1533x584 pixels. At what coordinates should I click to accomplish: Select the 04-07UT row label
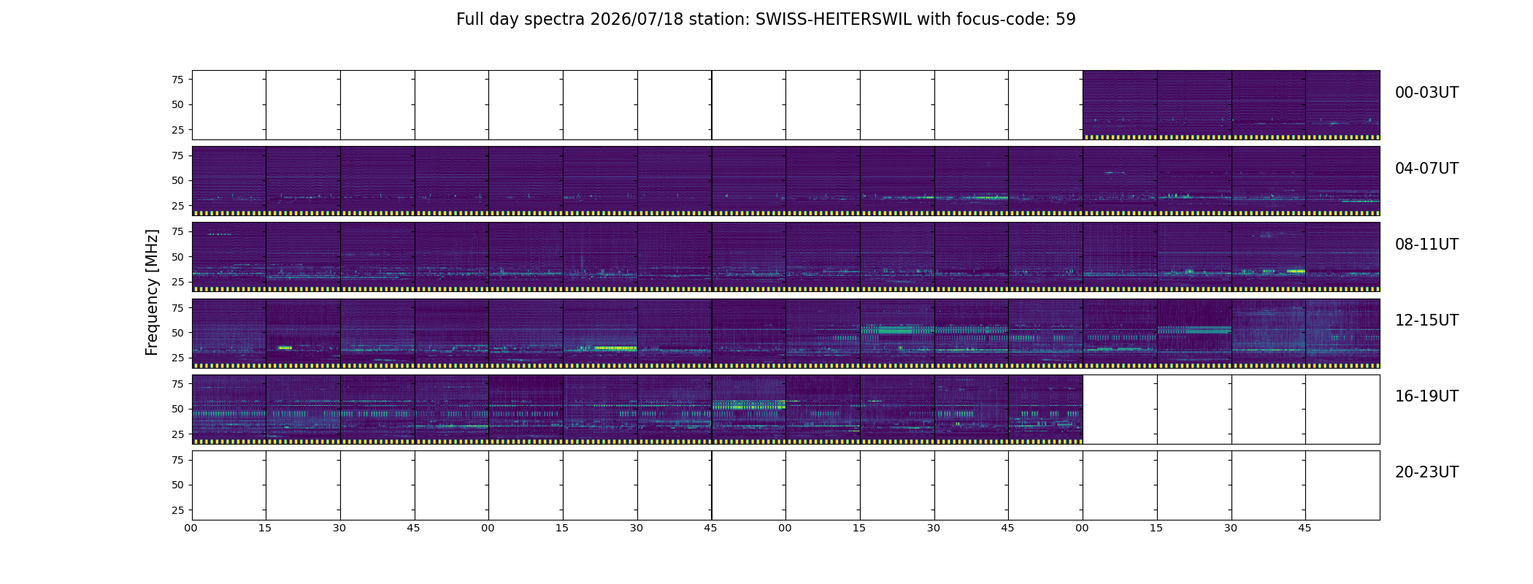click(x=1426, y=169)
